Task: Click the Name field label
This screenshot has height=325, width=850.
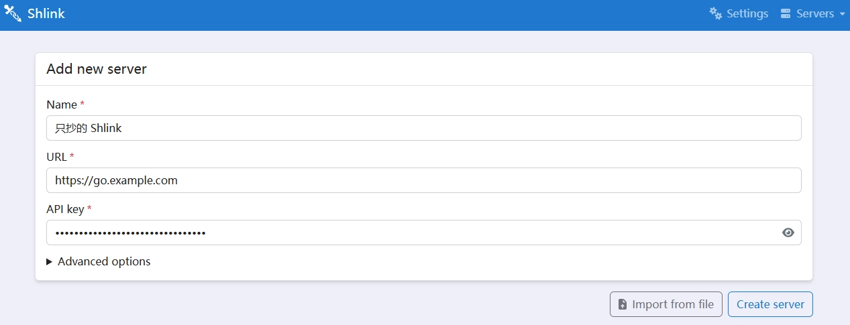Action: 62,105
